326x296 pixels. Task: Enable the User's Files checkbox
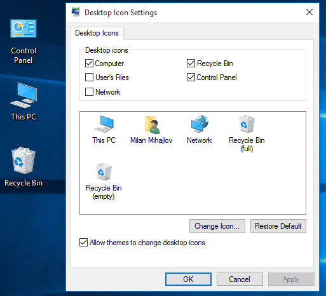coord(89,77)
